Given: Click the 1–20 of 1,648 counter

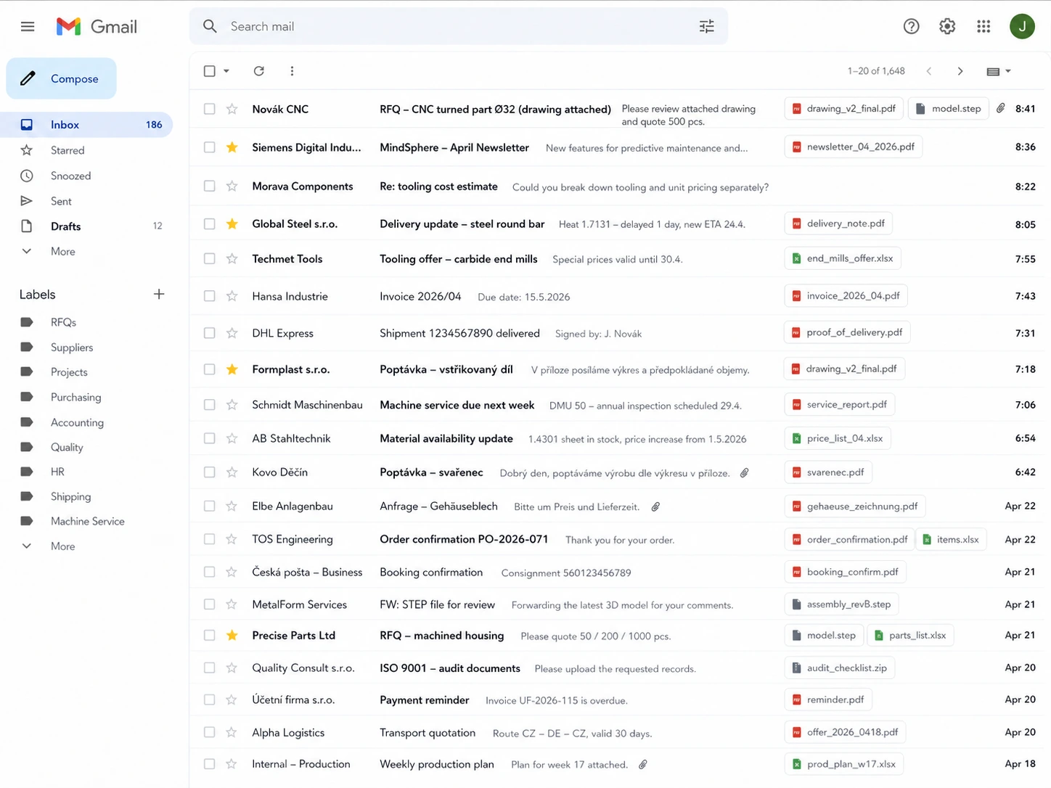Looking at the screenshot, I should (876, 71).
